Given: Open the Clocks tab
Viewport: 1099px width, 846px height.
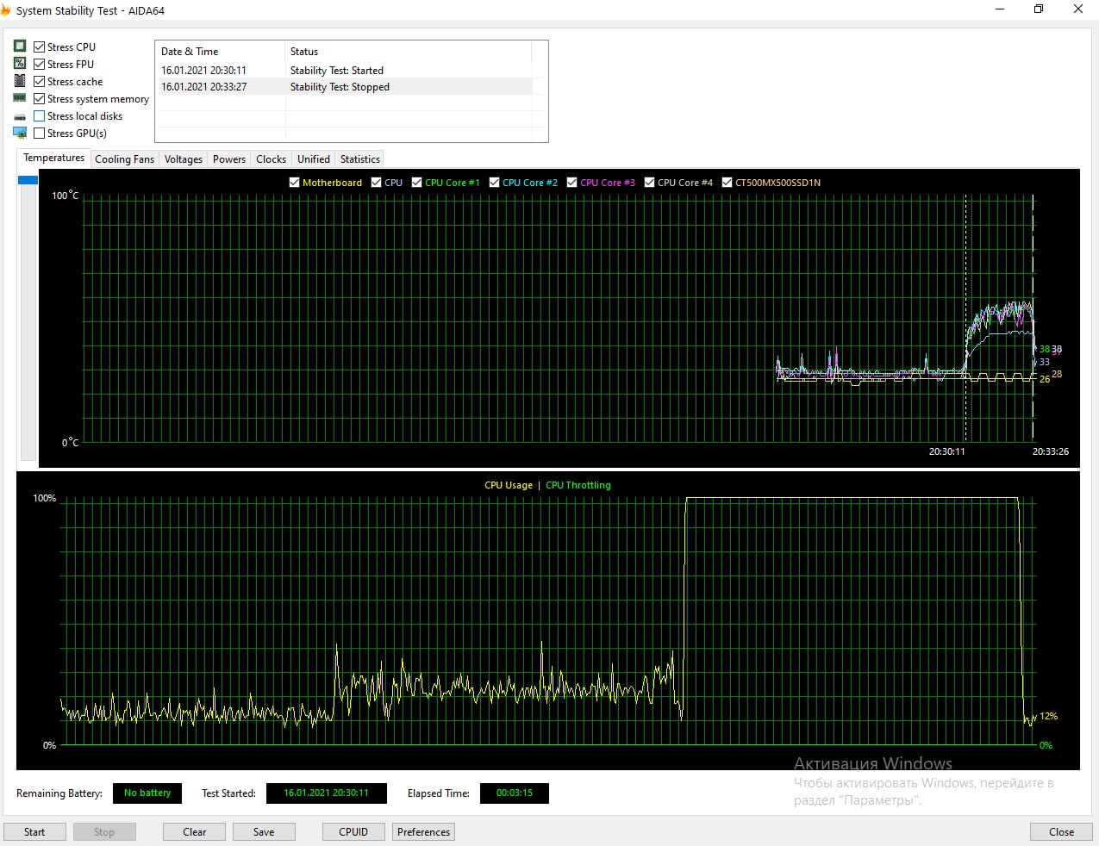Looking at the screenshot, I should [271, 159].
